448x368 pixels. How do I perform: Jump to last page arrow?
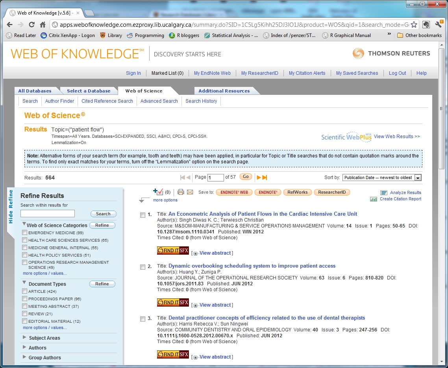pyautogui.click(x=265, y=178)
